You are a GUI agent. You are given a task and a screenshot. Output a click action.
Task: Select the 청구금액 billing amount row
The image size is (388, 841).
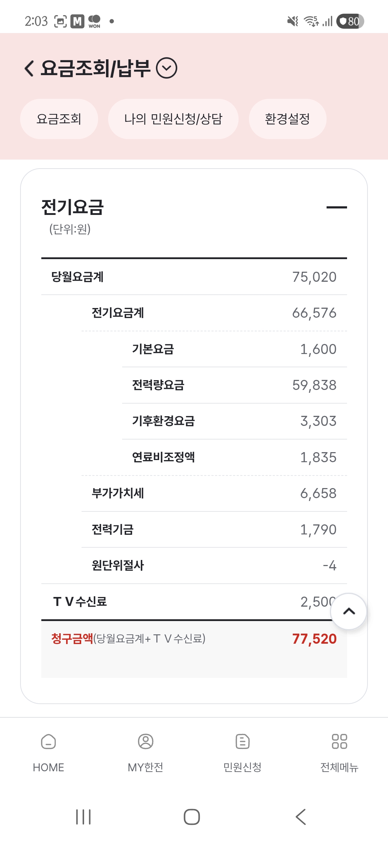[194, 639]
